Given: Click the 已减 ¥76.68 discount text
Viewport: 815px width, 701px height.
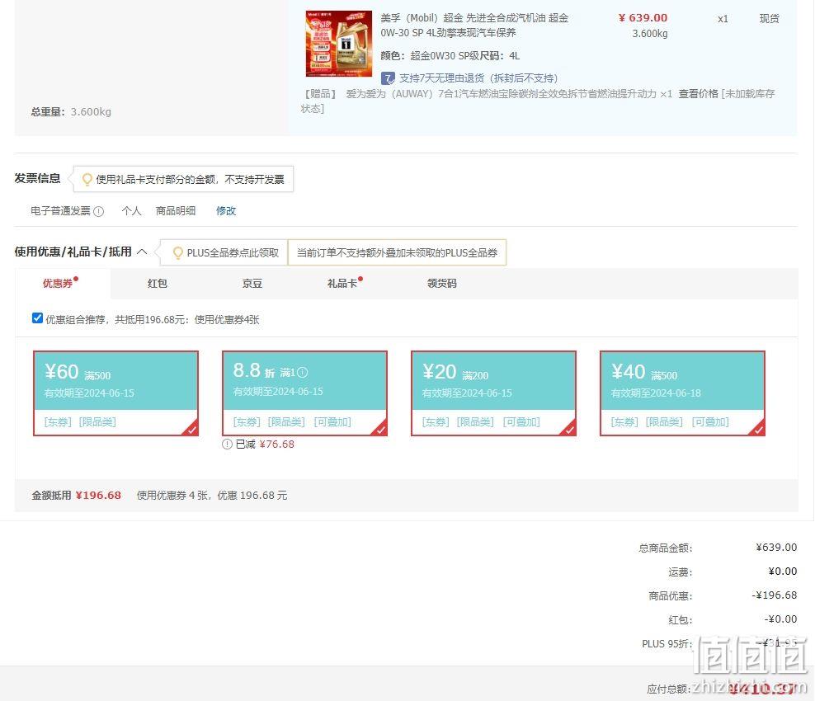Looking at the screenshot, I should [265, 445].
